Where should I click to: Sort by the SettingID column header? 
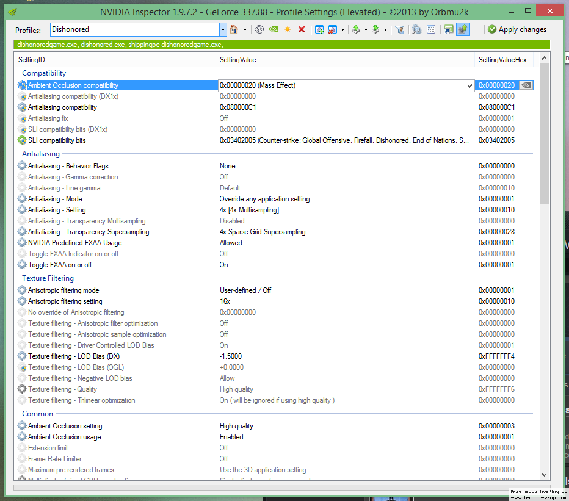point(115,60)
